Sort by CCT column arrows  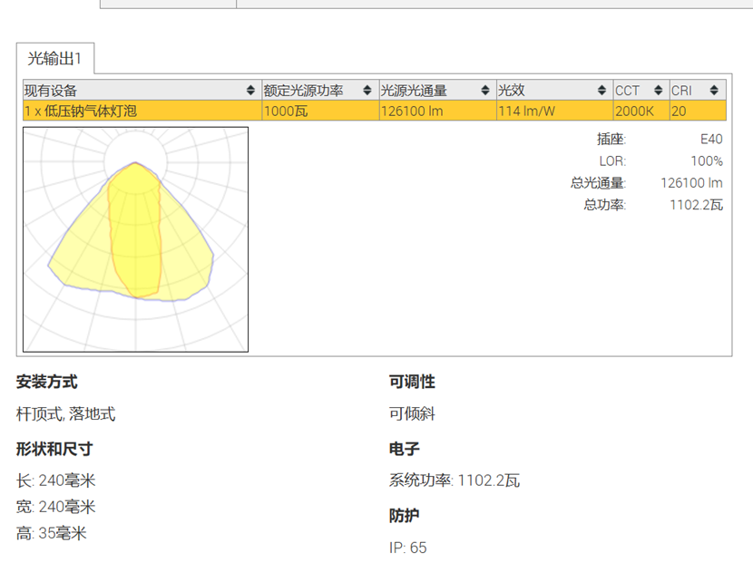tap(659, 91)
